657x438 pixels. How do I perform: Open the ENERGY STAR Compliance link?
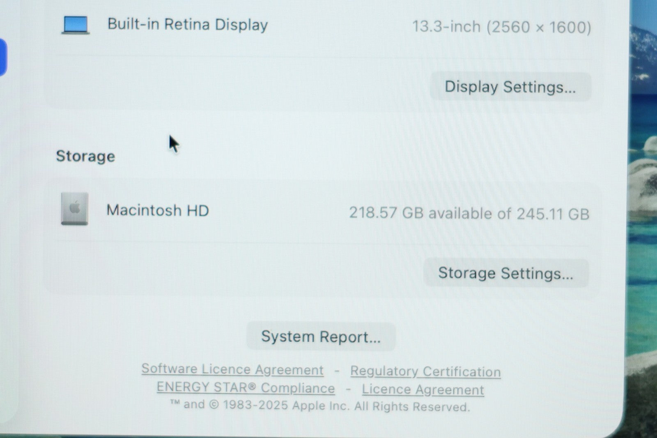[x=246, y=388]
